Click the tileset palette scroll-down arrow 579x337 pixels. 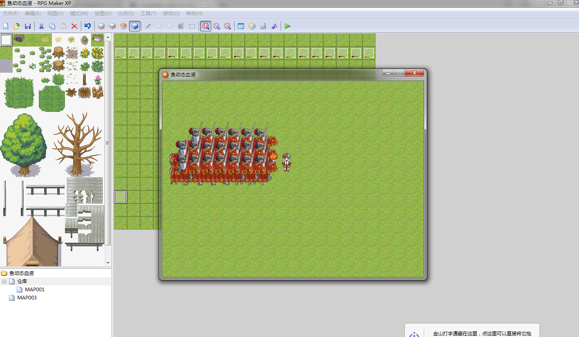(x=108, y=263)
